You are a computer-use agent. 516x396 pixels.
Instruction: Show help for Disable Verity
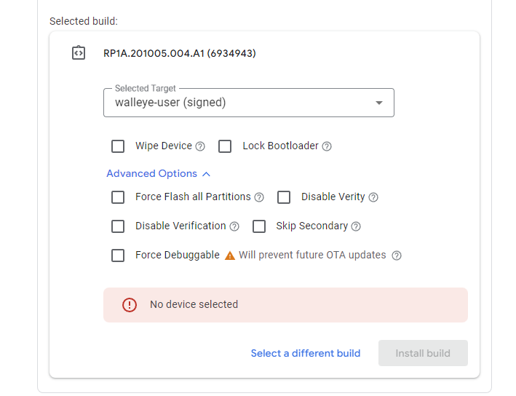[373, 197]
